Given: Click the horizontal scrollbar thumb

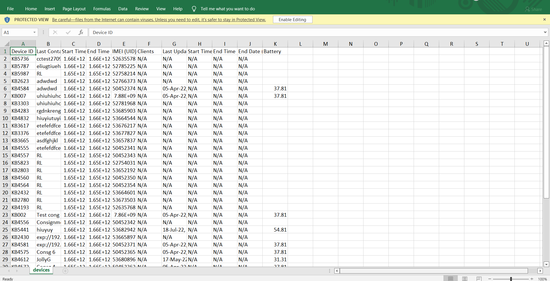Looking at the screenshot, I should click(x=434, y=271).
